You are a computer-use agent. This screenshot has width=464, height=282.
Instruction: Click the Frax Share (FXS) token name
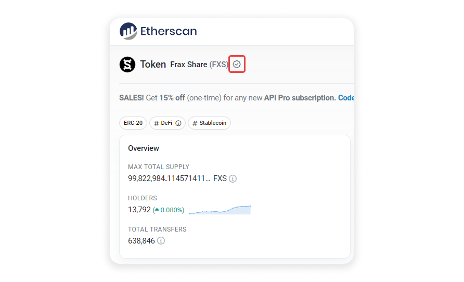199,65
